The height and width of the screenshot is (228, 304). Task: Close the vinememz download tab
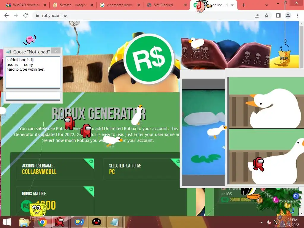[139, 5]
